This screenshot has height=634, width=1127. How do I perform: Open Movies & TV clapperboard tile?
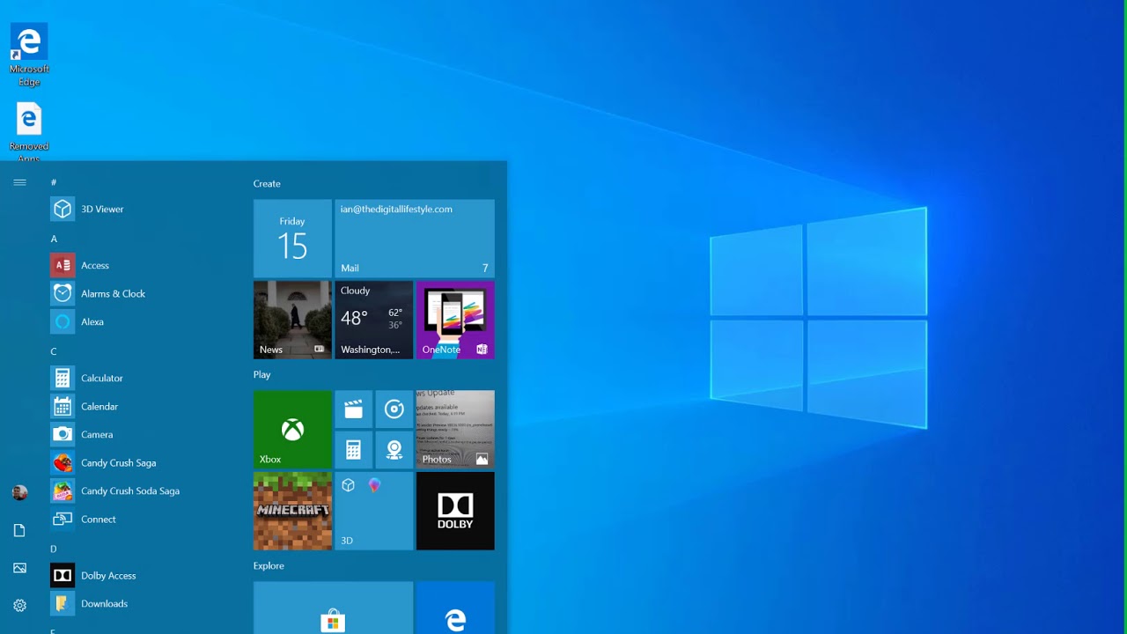click(353, 409)
